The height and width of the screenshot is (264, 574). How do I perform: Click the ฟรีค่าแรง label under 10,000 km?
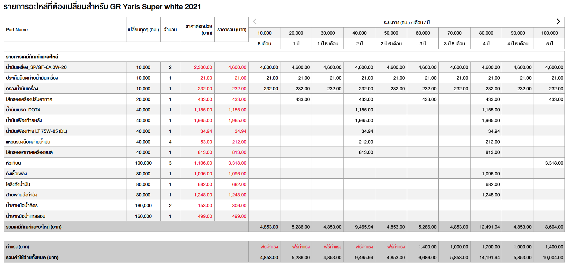[x=269, y=247]
